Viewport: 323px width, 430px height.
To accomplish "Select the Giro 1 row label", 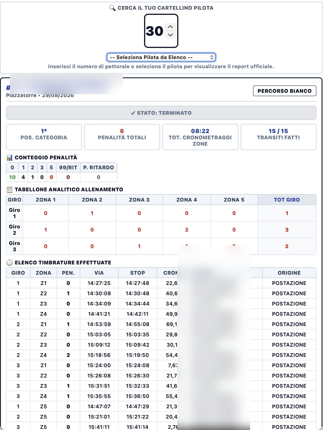I will click(x=15, y=213).
